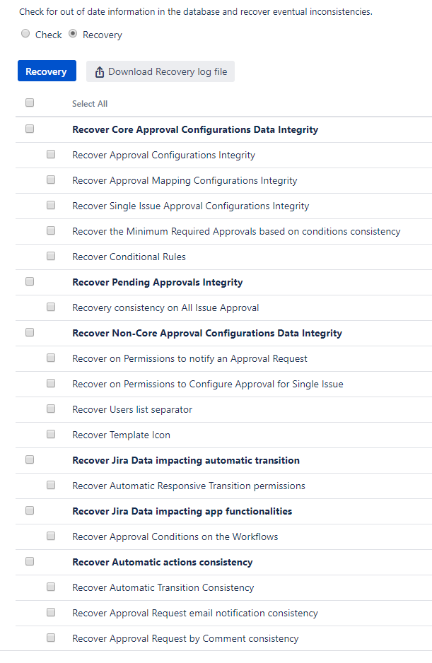Enable Recover Conditional Rules checkbox
Screen dimensions: 432x663
point(51,257)
